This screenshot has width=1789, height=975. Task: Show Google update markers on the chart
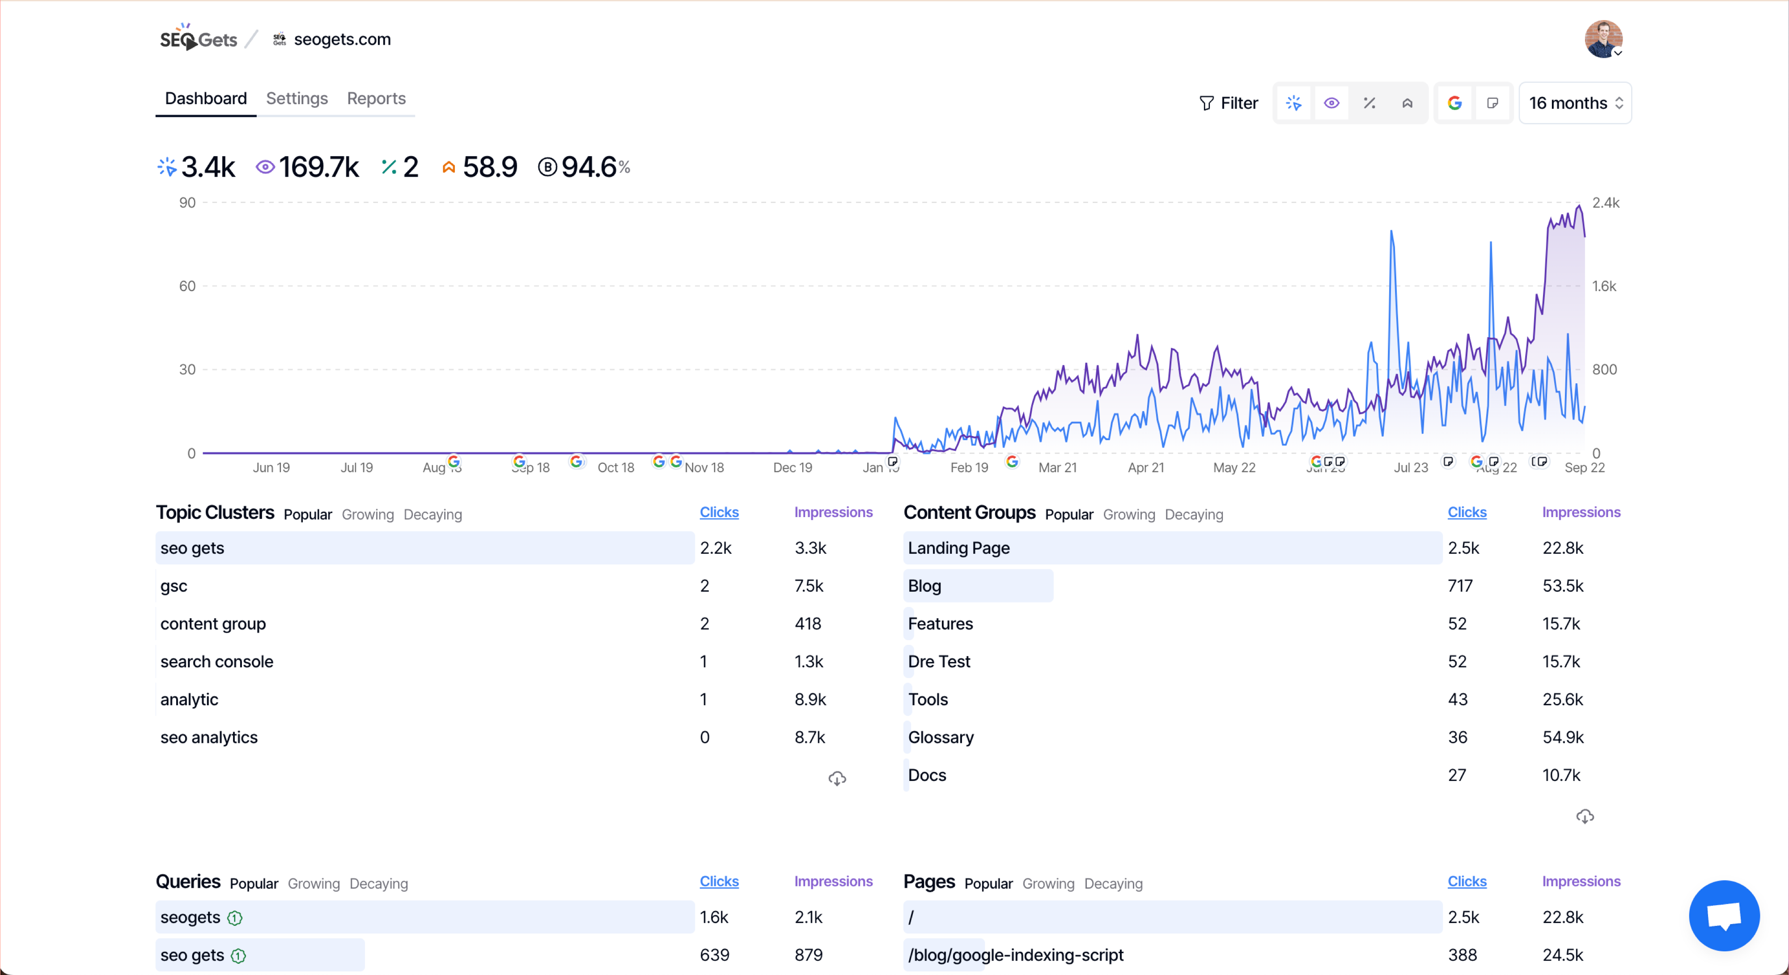(1454, 103)
